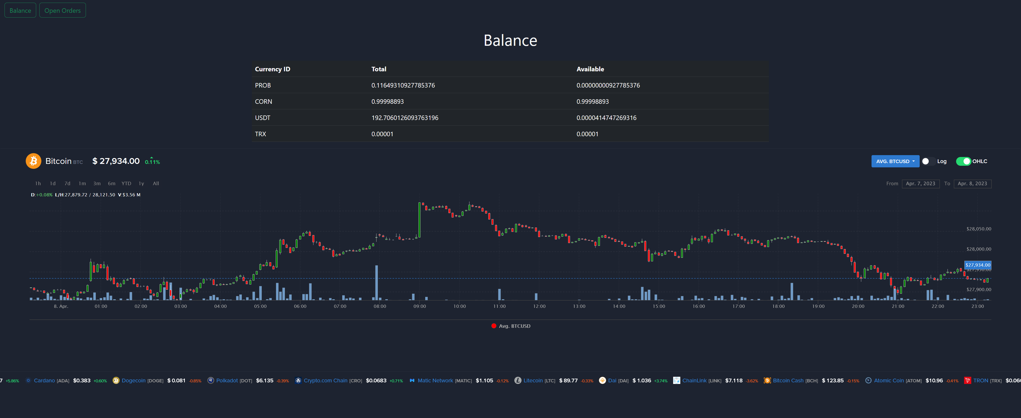The image size is (1021, 418).
Task: Open the From date picker
Action: 920,184
